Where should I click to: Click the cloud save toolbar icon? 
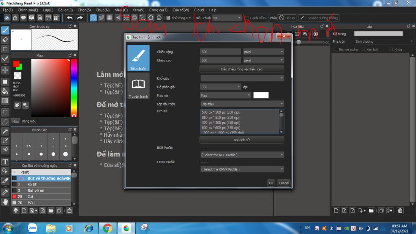(7, 18)
